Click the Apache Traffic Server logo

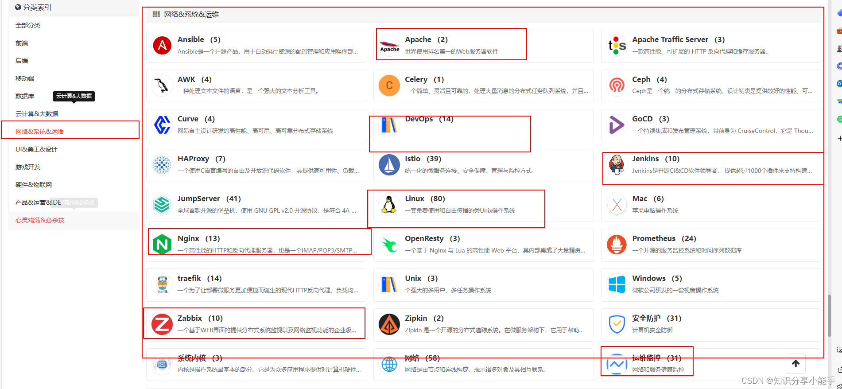[617, 46]
